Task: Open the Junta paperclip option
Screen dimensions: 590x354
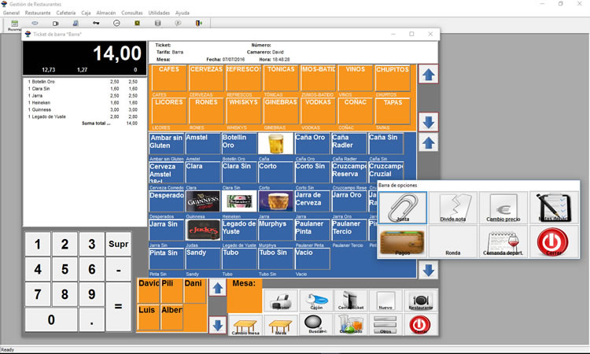Action: pos(403,208)
